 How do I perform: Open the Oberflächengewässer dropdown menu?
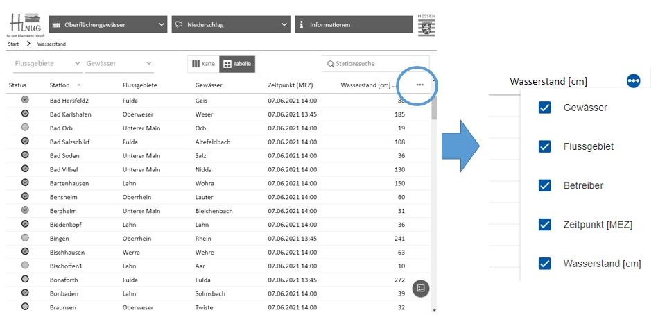(108, 24)
